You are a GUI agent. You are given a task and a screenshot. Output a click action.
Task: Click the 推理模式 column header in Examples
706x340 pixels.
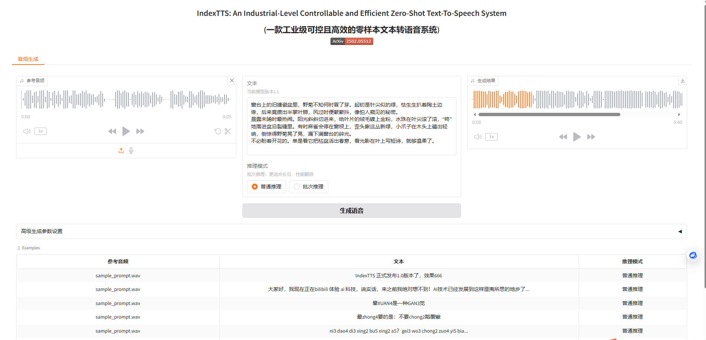coord(633,261)
